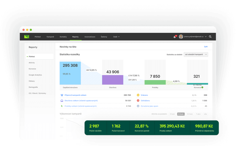Click the Zpět link

coord(206,46)
